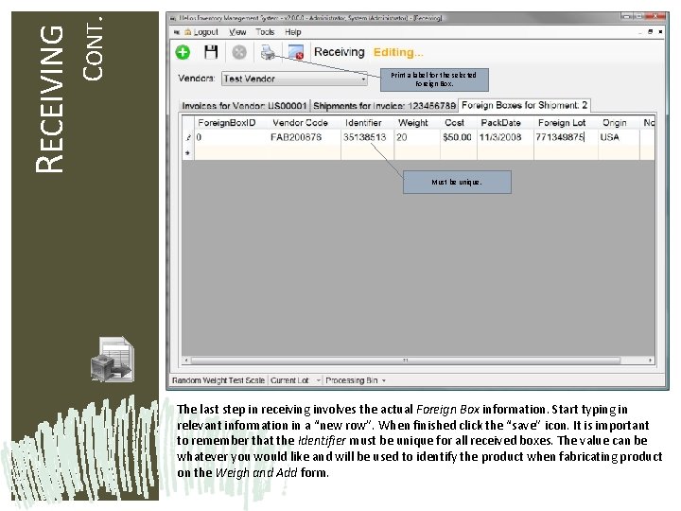Select the ForeignBoxID cell showing 0
Viewport: 681px width, 511px height.
(231, 137)
